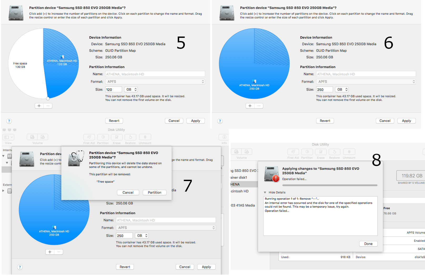Open the APFS Format dropdown in step 7 sheet
The width and height of the screenshot is (425, 277).
[166, 228]
